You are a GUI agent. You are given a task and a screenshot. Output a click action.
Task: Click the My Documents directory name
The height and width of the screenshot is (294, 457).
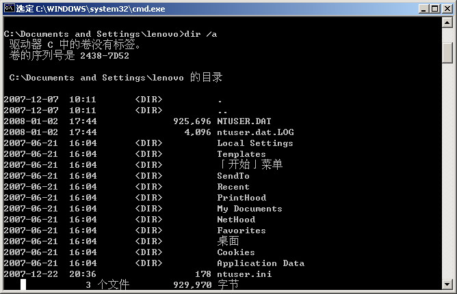pyautogui.click(x=249, y=209)
